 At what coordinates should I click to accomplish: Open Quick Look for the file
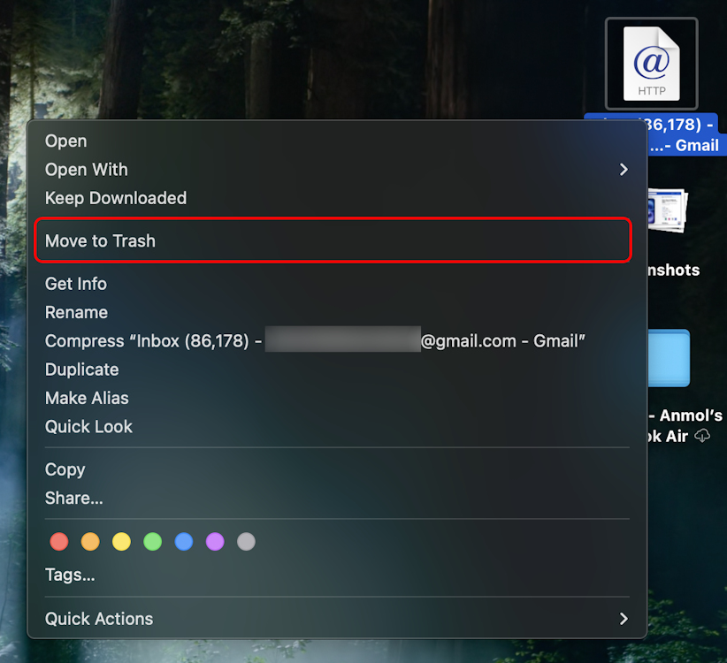[x=337, y=427]
